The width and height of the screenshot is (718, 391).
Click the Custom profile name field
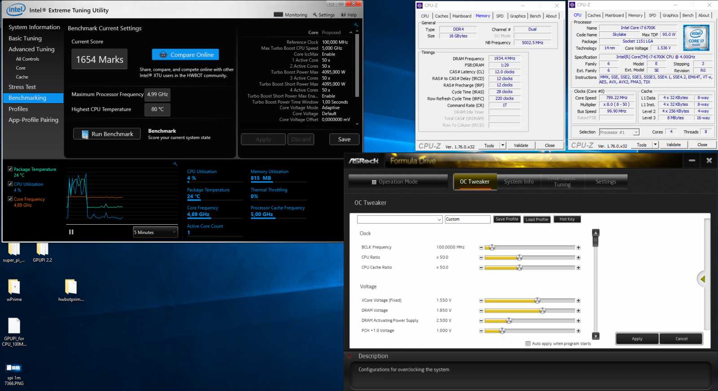click(x=468, y=219)
